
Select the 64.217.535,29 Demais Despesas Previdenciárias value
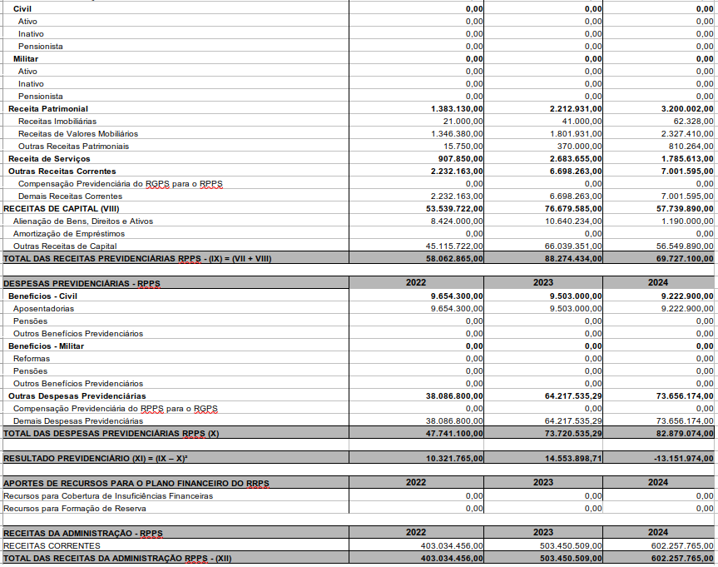(x=573, y=421)
